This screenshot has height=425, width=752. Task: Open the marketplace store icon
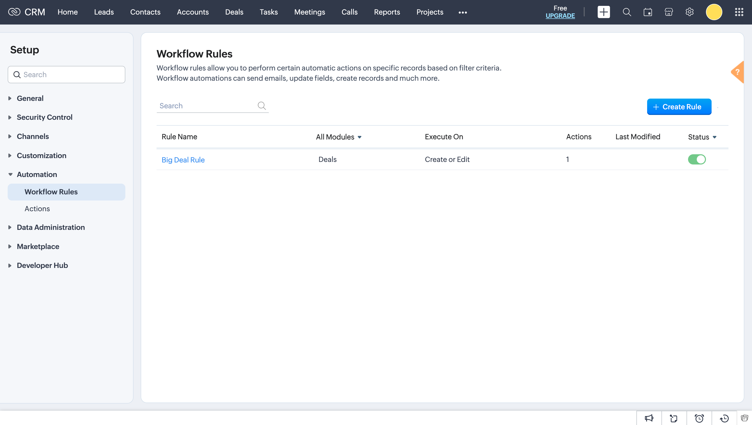tap(669, 12)
